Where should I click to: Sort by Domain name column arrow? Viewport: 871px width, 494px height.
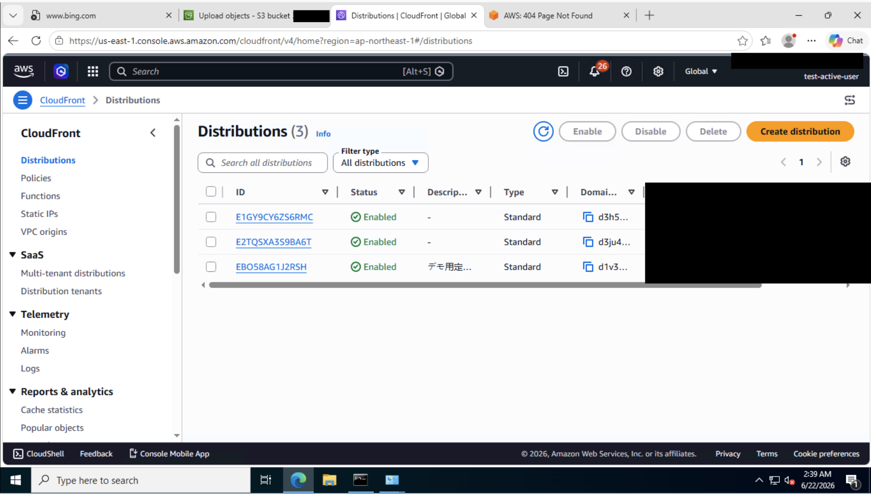click(631, 192)
